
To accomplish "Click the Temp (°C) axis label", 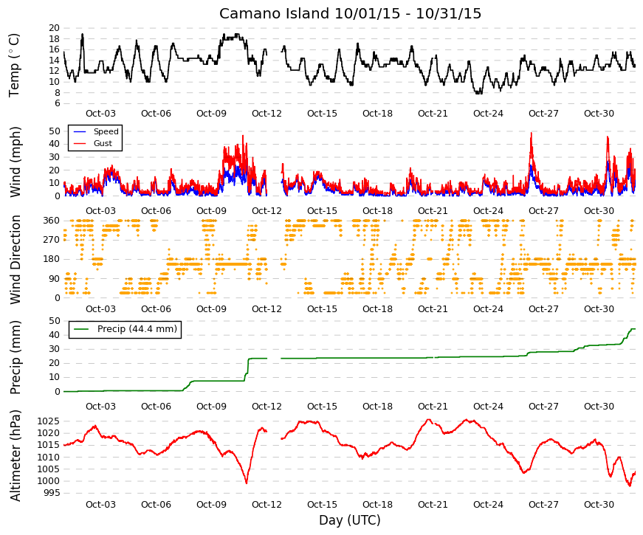I will pos(14,66).
